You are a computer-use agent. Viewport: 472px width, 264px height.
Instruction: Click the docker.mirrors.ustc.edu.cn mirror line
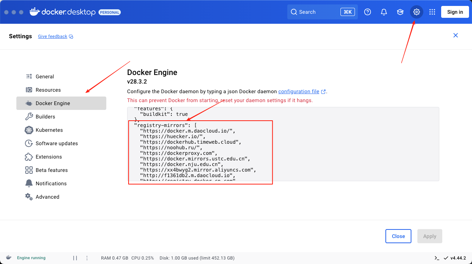pyautogui.click(x=195, y=159)
